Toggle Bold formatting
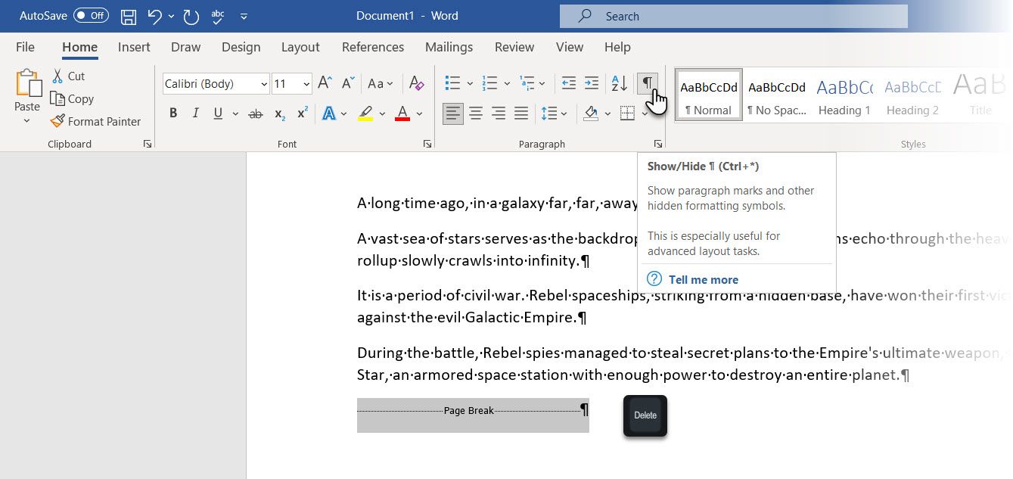The height and width of the screenshot is (479, 1013). [173, 114]
